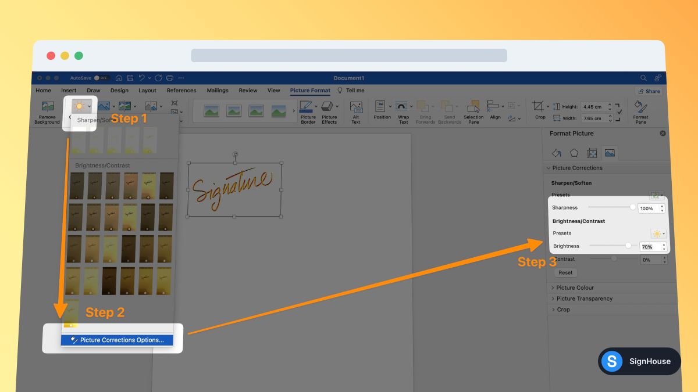Open the Brightness/Contrast Presets dropdown
698x392 pixels.
(657, 233)
